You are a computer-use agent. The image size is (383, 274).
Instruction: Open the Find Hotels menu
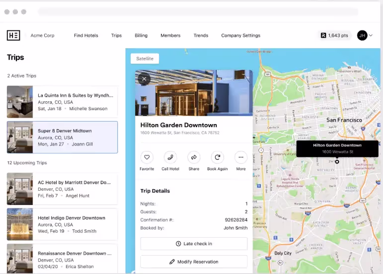point(86,35)
